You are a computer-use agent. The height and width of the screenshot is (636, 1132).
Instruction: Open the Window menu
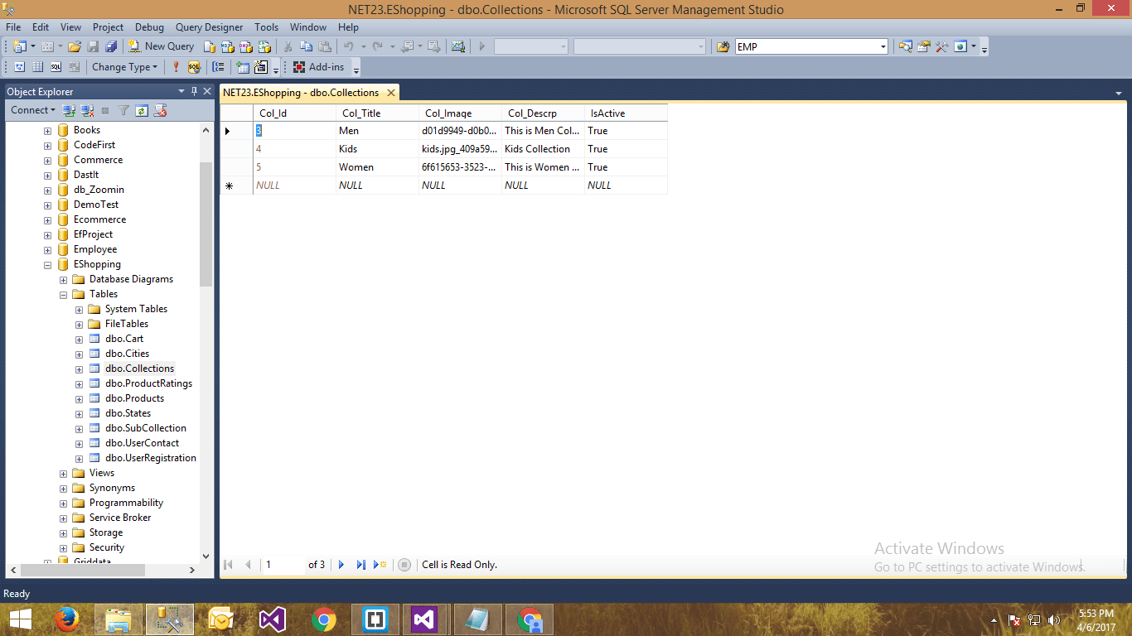(x=308, y=26)
